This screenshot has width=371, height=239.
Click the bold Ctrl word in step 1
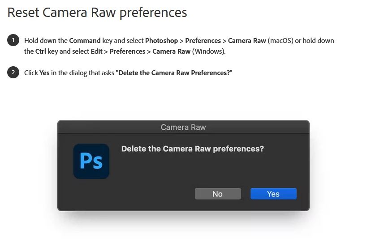click(41, 51)
